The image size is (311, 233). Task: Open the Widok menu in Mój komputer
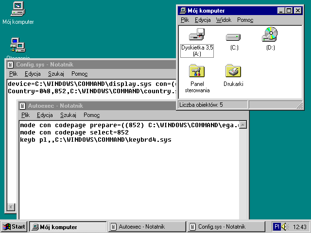(224, 20)
